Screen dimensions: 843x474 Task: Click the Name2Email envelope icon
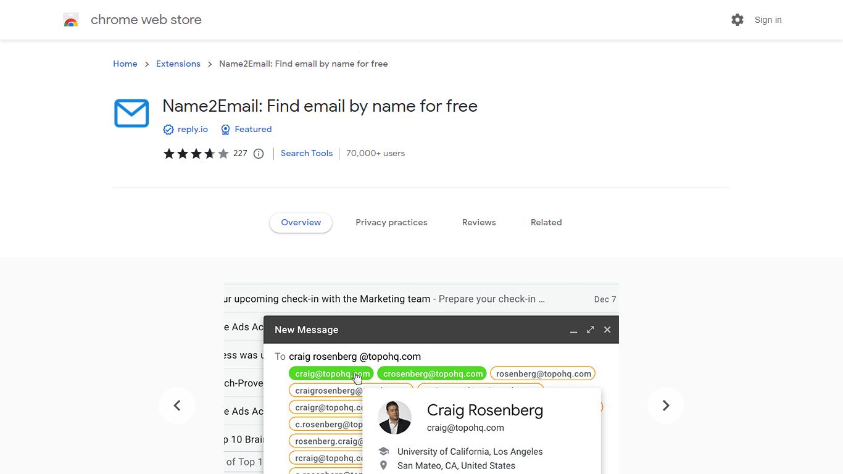[131, 113]
